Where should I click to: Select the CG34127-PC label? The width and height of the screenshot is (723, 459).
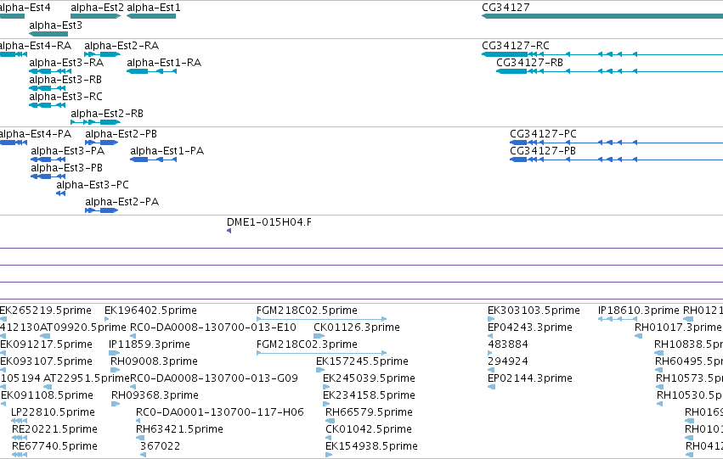click(x=543, y=134)
